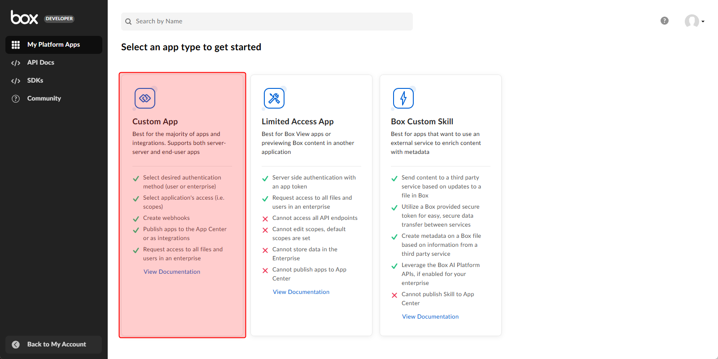Click the DEVELOPER badge label
Screen dimensions: 718x359
(x=59, y=19)
